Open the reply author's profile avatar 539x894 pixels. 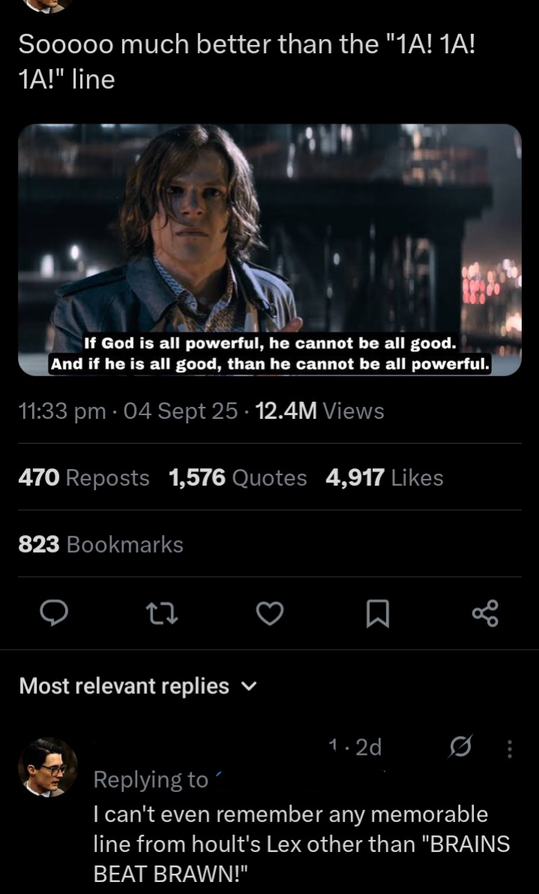coord(48,767)
